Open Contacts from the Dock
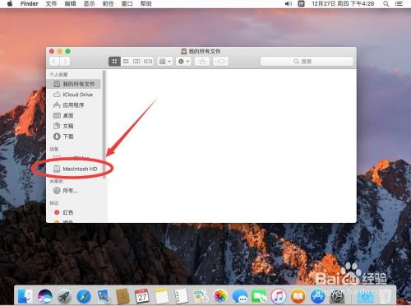411x306 pixels. [122, 296]
